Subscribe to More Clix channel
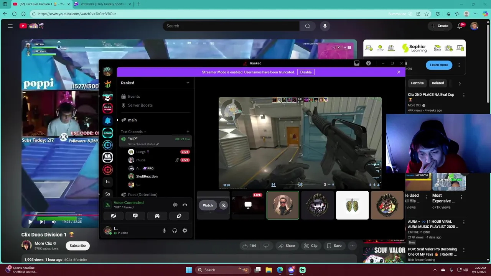Image resolution: width=491 pixels, height=276 pixels. pyautogui.click(x=77, y=246)
